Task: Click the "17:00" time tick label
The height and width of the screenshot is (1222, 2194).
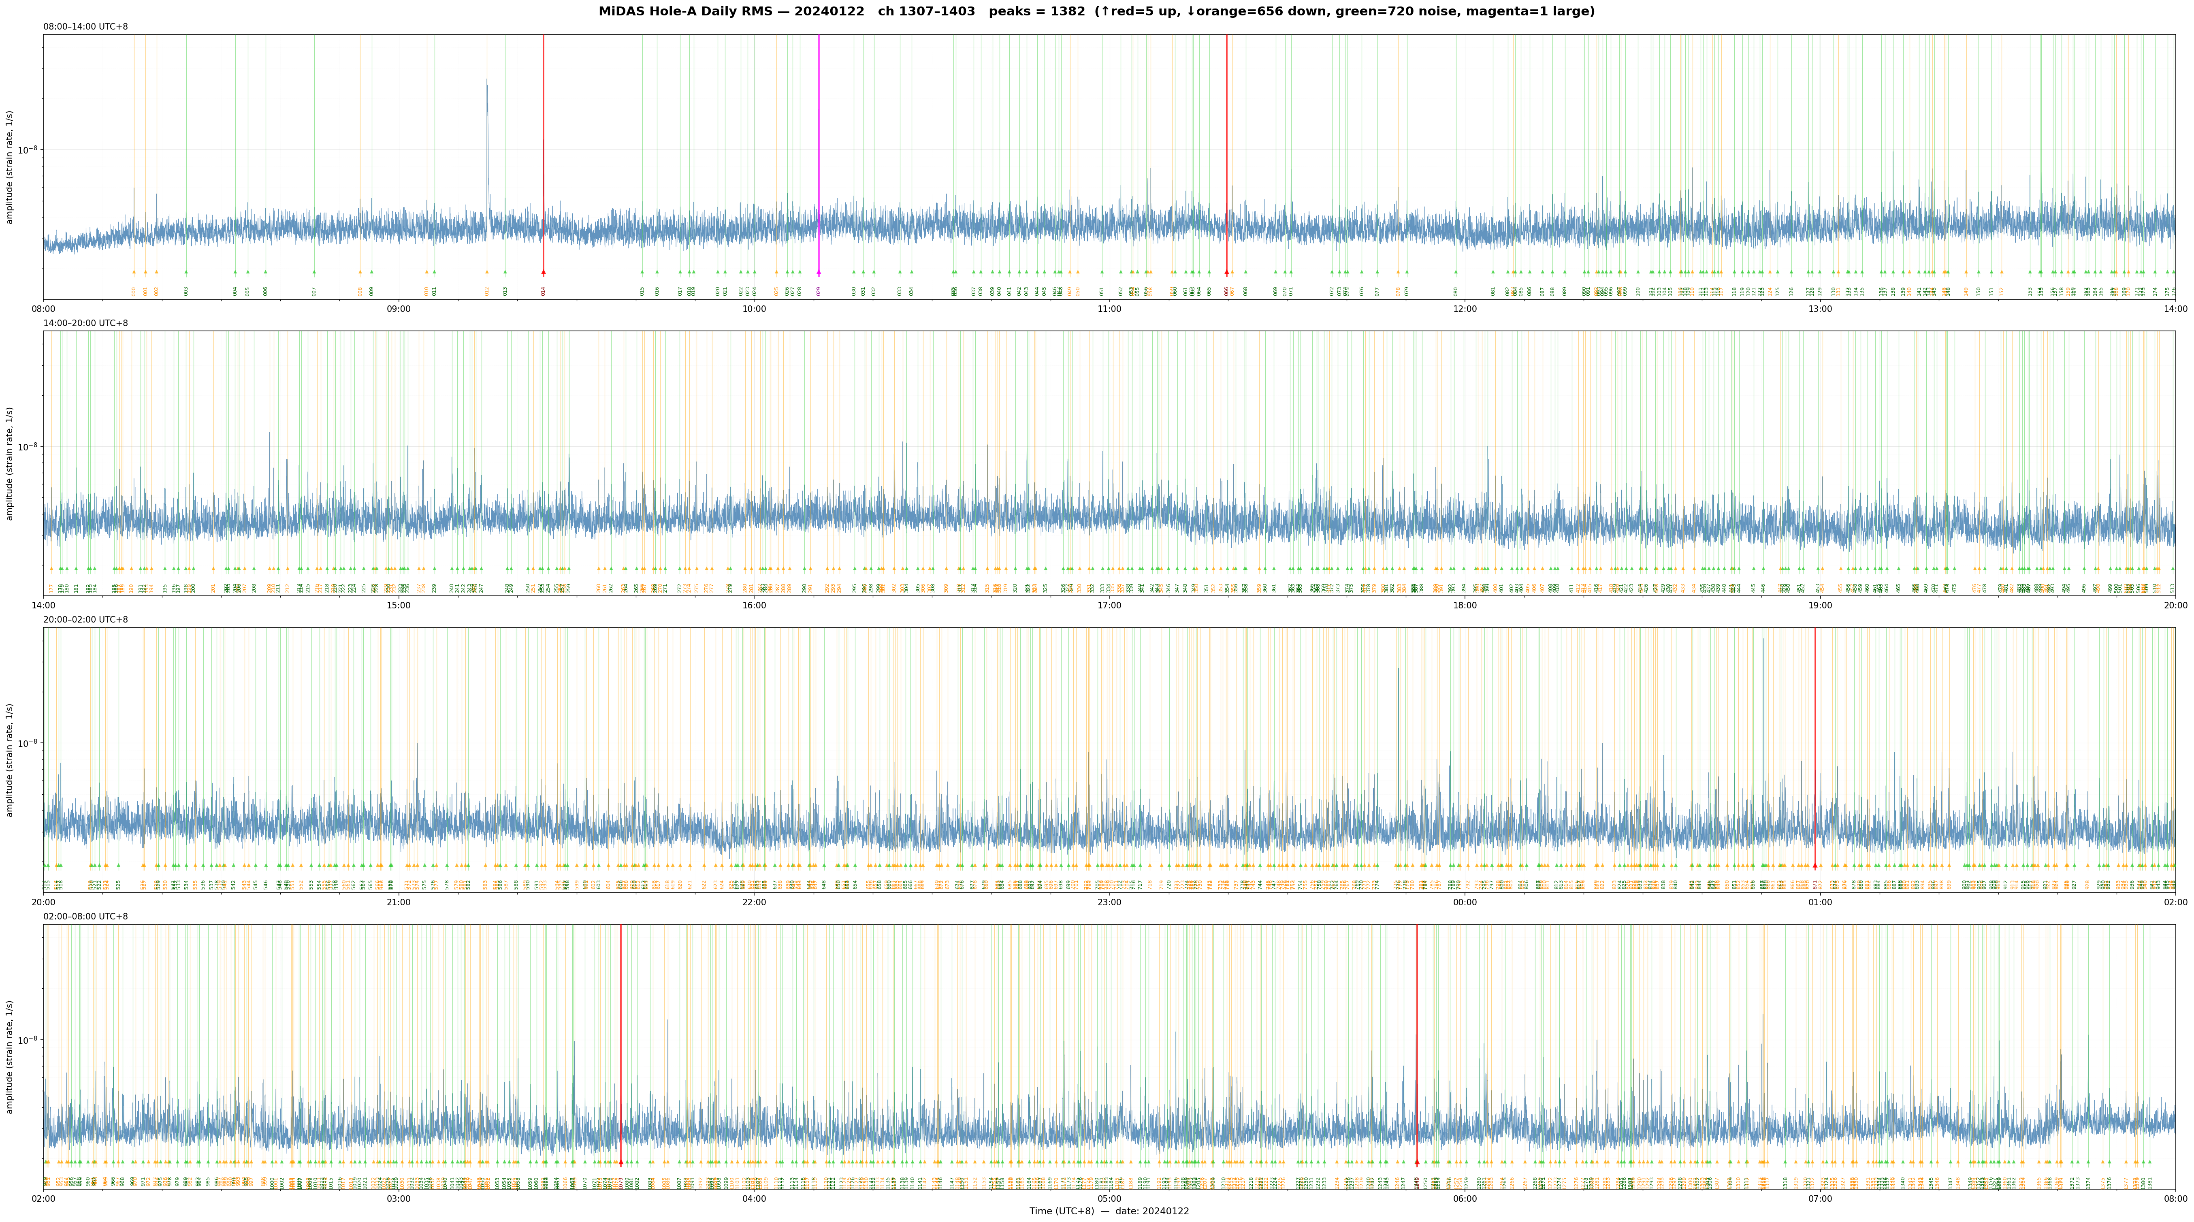Action: [x=1109, y=606]
